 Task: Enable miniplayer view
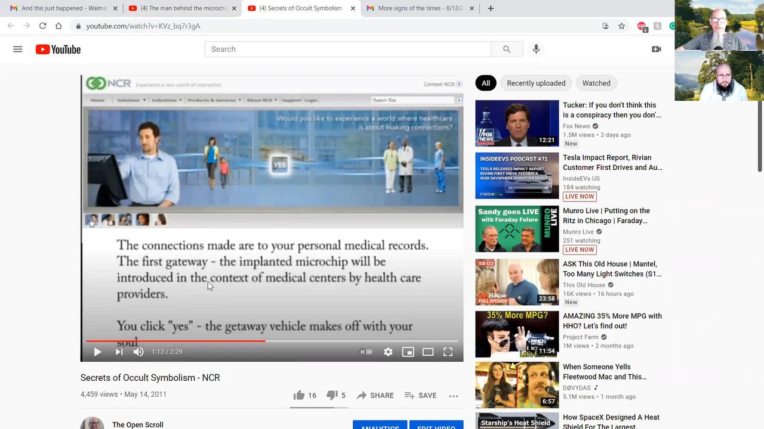[x=408, y=352]
